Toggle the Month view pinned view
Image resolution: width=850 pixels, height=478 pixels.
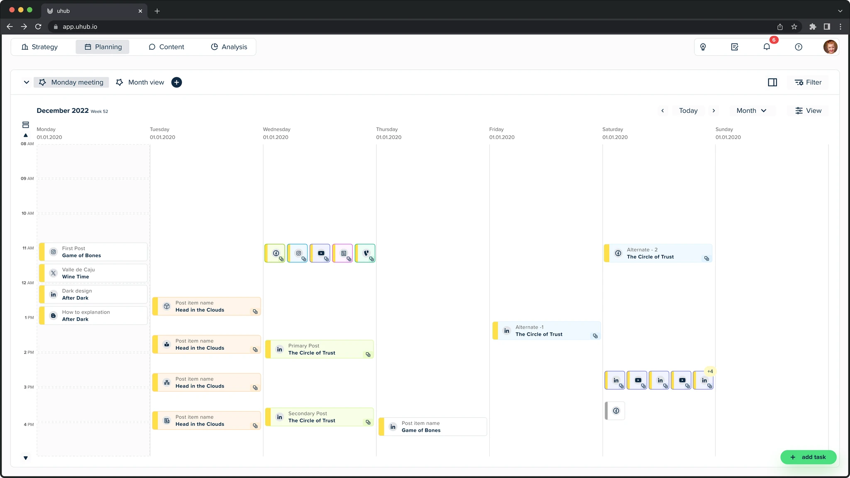(x=140, y=82)
